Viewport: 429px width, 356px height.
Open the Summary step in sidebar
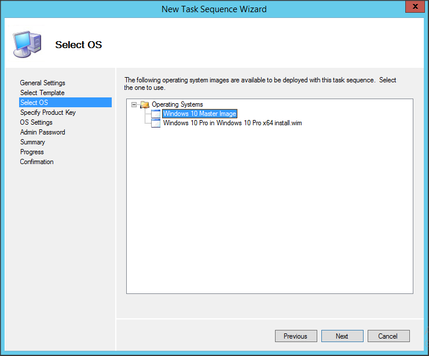(32, 142)
